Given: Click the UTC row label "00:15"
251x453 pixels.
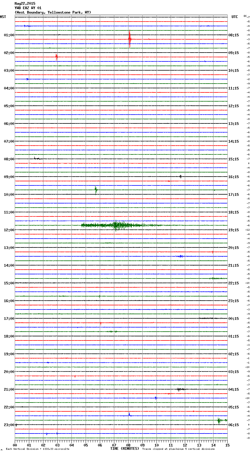Looking at the screenshot, I should (x=234, y=319).
